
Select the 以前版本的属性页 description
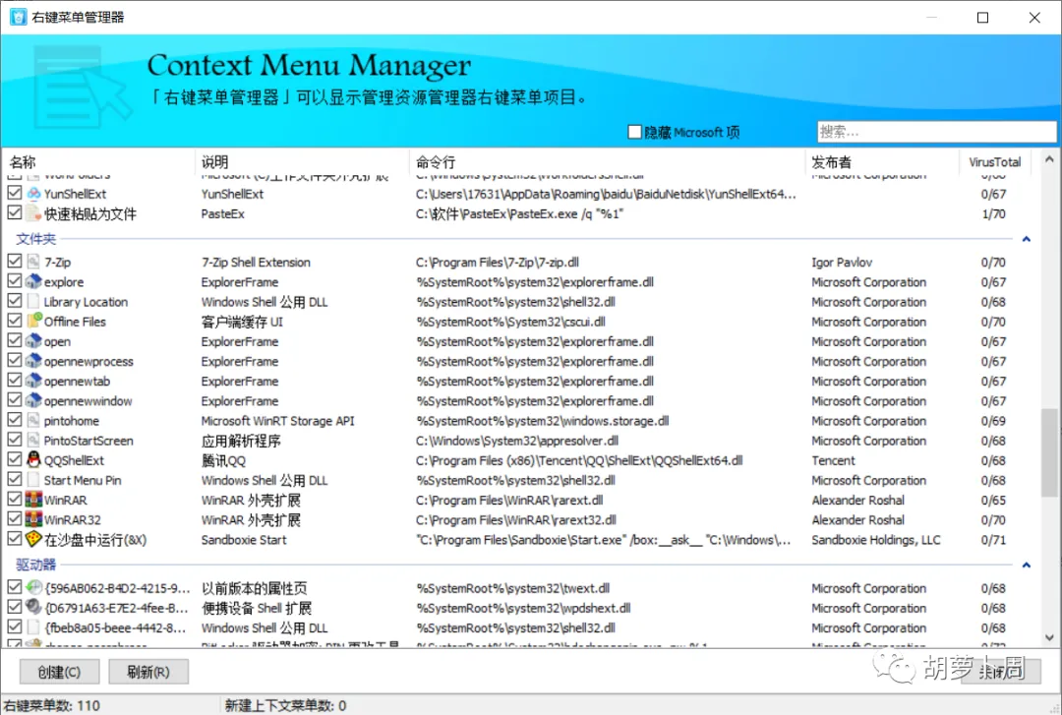pos(254,588)
